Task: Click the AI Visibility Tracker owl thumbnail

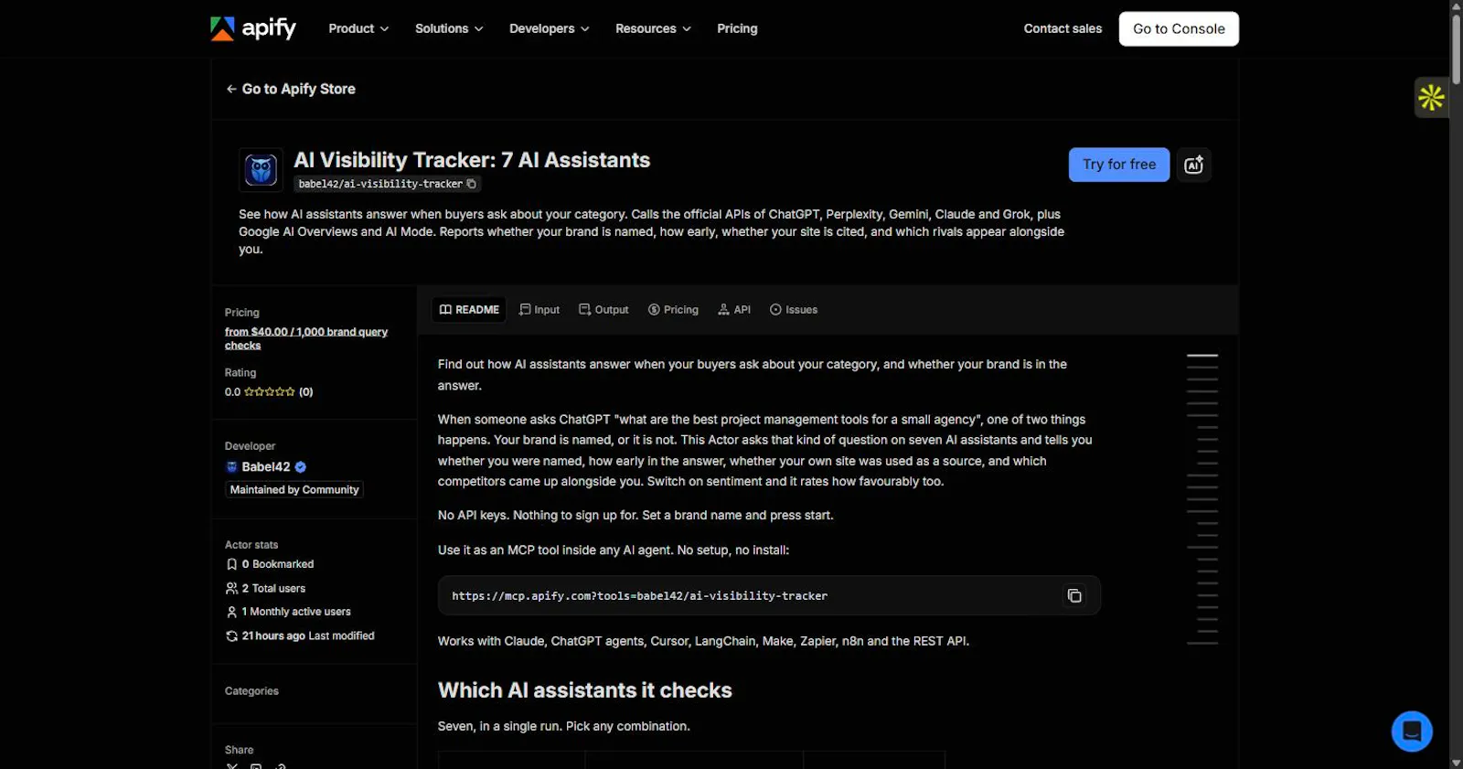Action: 262,170
